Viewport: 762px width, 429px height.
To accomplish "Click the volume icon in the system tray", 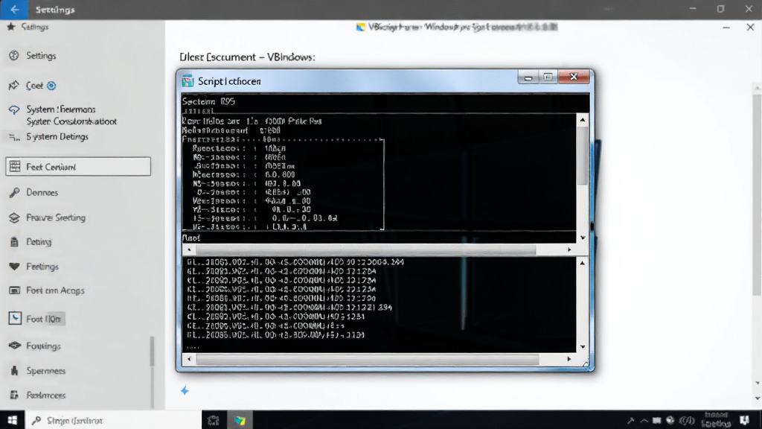I will pyautogui.click(x=687, y=420).
